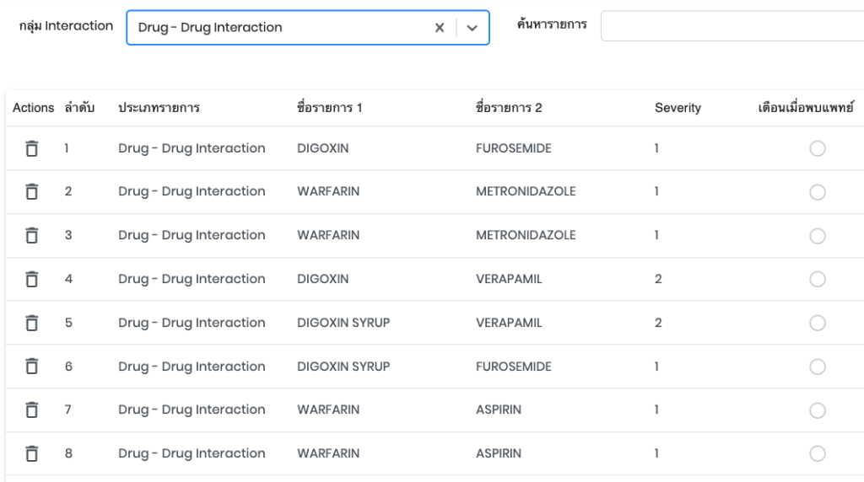864x482 pixels.
Task: Remove row 3 using trash icon
Action: click(x=32, y=236)
